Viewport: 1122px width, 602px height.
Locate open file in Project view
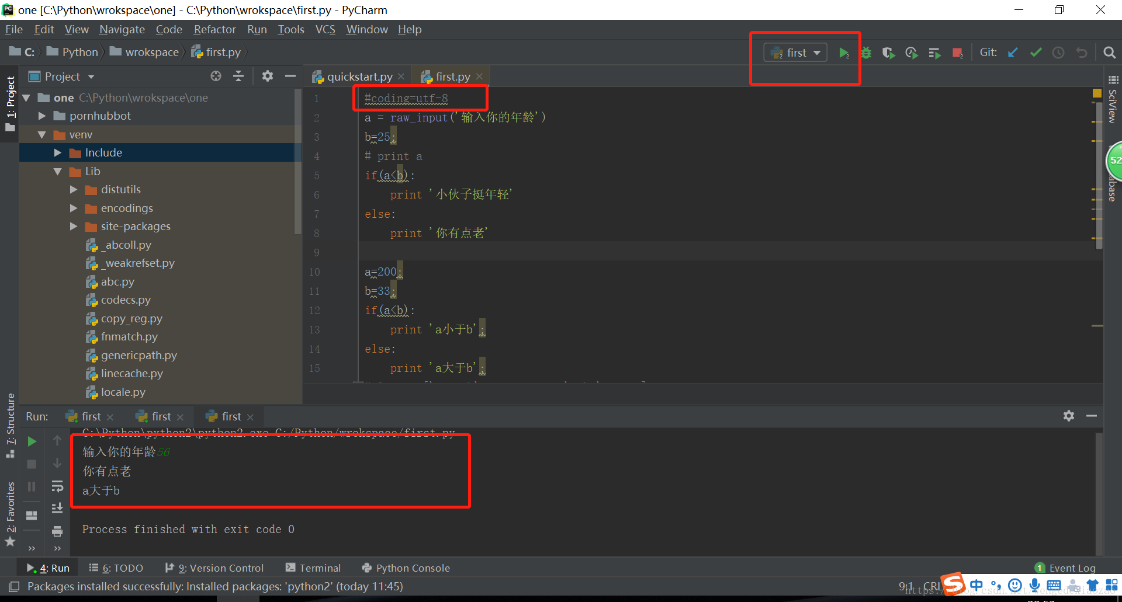(x=216, y=76)
